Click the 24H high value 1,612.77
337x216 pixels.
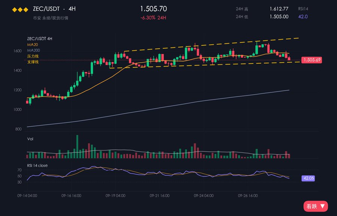(279, 9)
